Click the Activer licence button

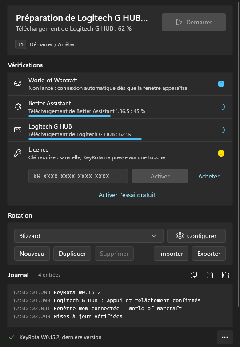(x=160, y=176)
